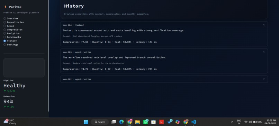This screenshot has height=126, width=279.
Task: Click the 'run-102 · agent-runtime' header text
Action: tap(77, 79)
